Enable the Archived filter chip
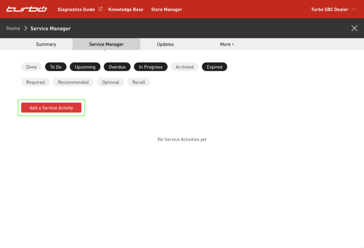This screenshot has height=248, width=364. (x=184, y=67)
